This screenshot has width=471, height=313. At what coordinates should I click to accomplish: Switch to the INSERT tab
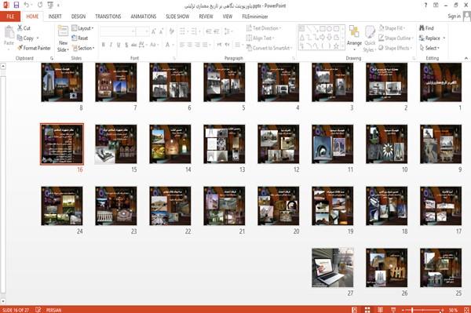tap(55, 16)
